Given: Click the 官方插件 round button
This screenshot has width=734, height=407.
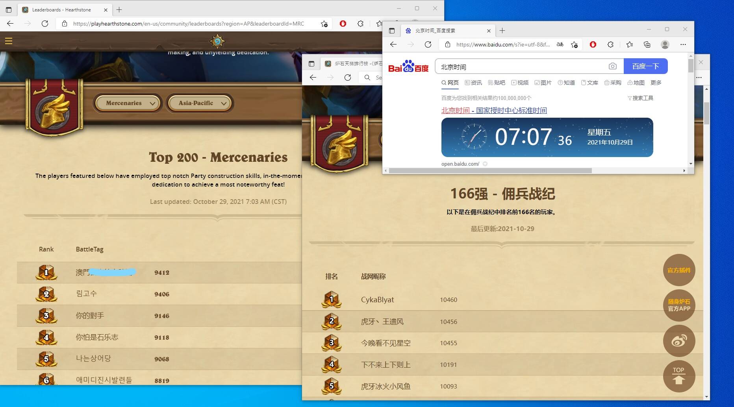Looking at the screenshot, I should pos(679,270).
